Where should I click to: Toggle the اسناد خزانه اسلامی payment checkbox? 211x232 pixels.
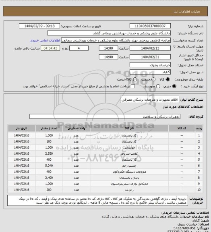[133, 86]
